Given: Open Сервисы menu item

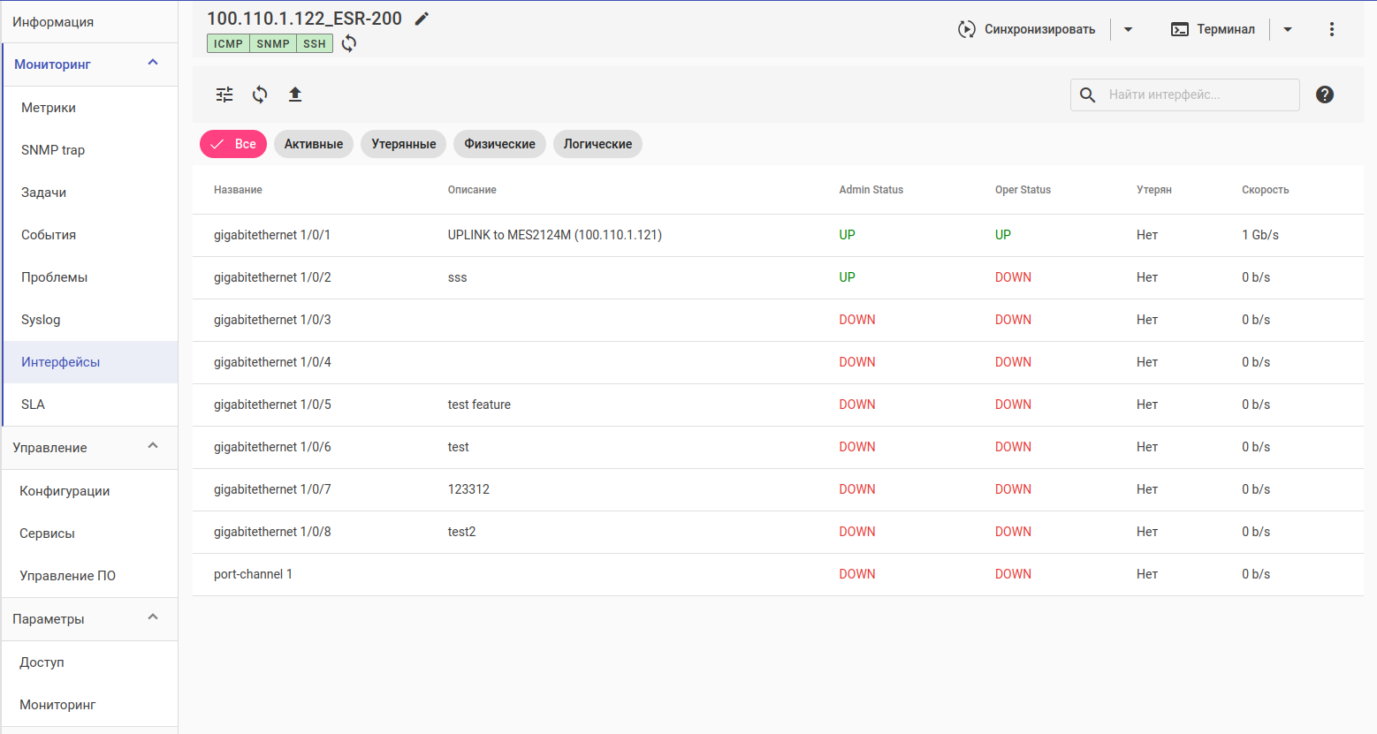Looking at the screenshot, I should [90, 533].
